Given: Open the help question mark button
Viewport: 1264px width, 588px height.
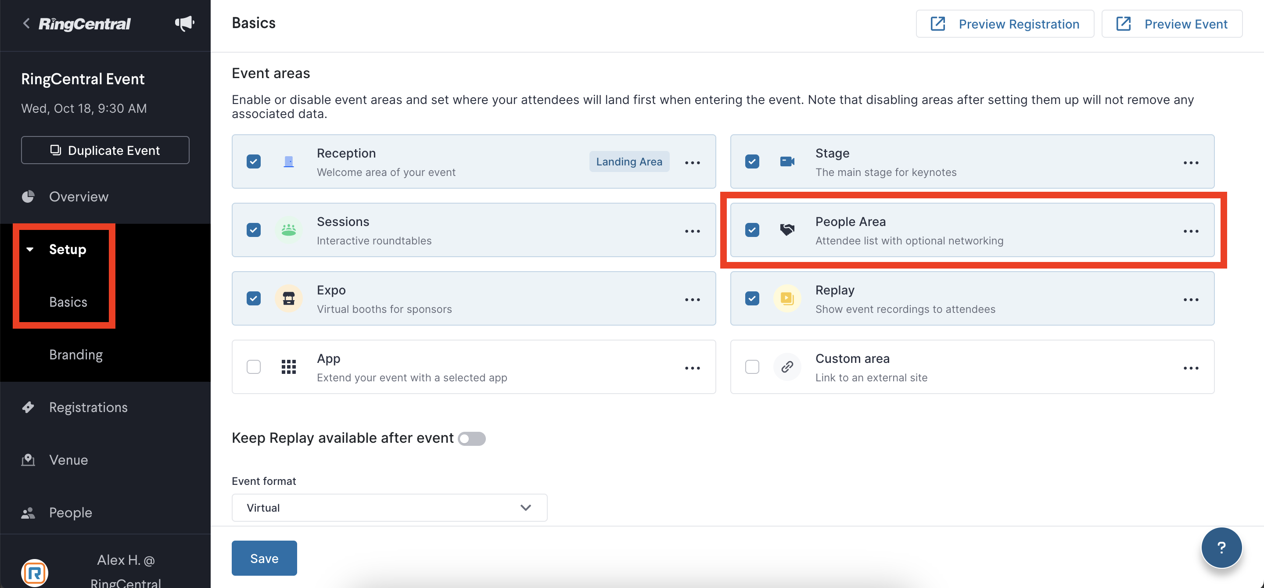Looking at the screenshot, I should 1221,547.
